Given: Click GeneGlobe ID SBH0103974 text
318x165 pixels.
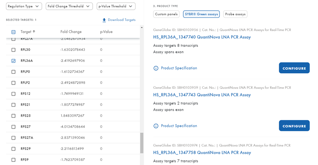Looking at the screenshot, I should click(175, 145).
